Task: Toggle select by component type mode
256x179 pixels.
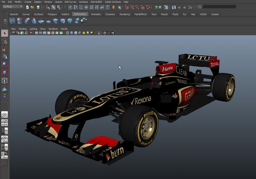Action: point(58,7)
